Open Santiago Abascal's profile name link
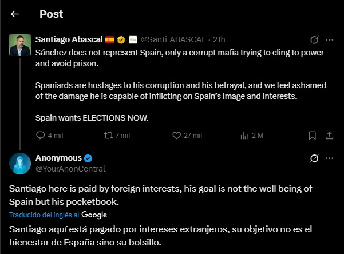 68,39
